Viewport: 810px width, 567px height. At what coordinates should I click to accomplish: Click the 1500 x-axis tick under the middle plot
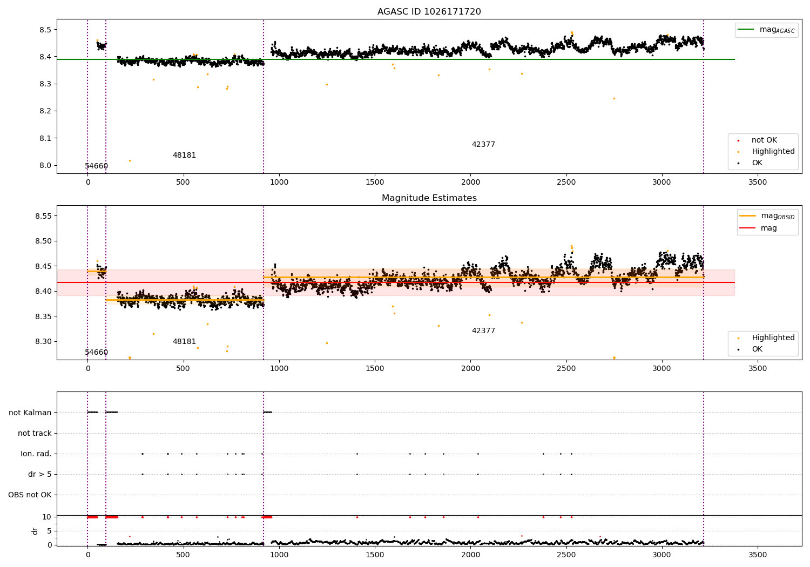click(x=375, y=369)
